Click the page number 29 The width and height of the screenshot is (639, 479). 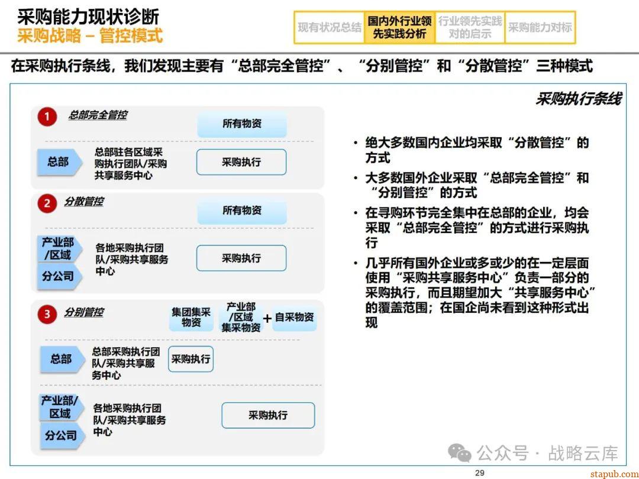(x=480, y=473)
